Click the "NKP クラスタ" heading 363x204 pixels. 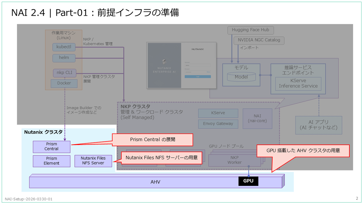(x=135, y=107)
